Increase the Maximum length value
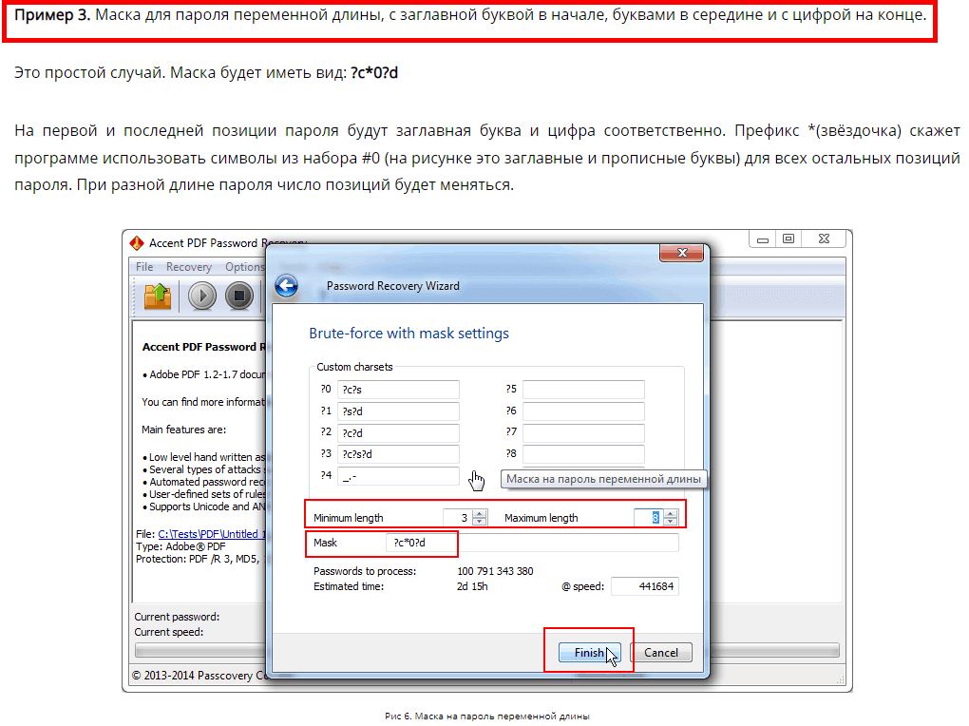The width and height of the screenshot is (969, 726). pyautogui.click(x=671, y=513)
